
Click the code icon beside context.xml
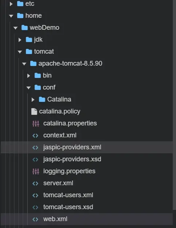pyautogui.click(x=35, y=136)
